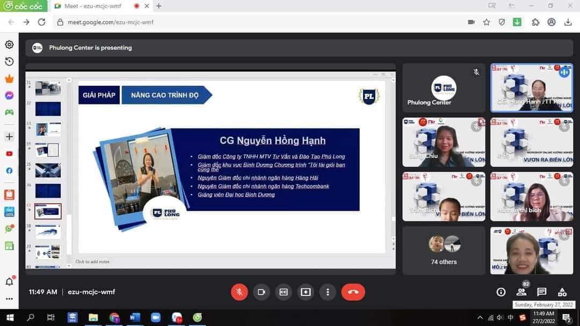Open the volume speaker tray icon

coord(500,317)
